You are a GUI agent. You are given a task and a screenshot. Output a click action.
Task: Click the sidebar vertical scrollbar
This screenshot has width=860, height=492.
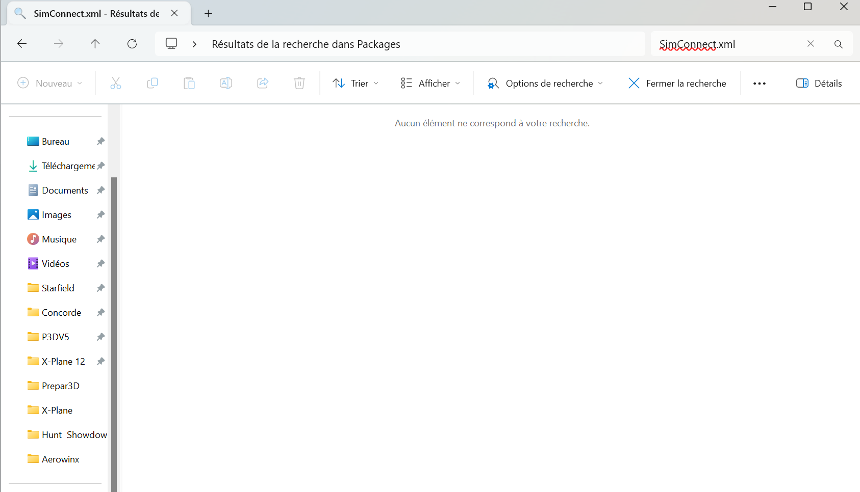click(x=114, y=334)
